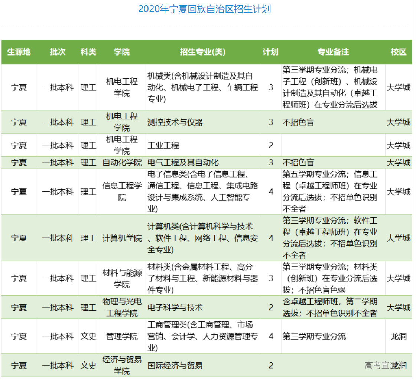Click the 计划 column header
This screenshot has height=380, width=416.
pyautogui.click(x=270, y=52)
